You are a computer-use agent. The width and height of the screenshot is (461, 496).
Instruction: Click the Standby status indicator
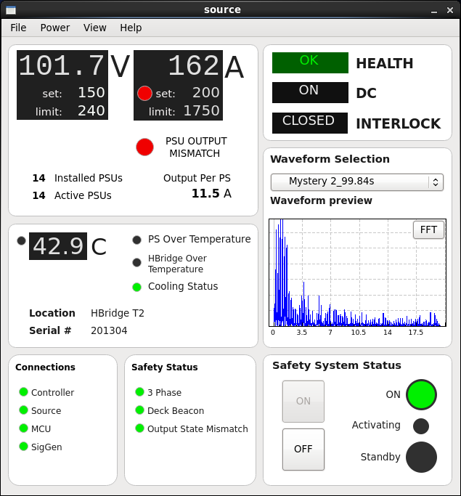(421, 457)
